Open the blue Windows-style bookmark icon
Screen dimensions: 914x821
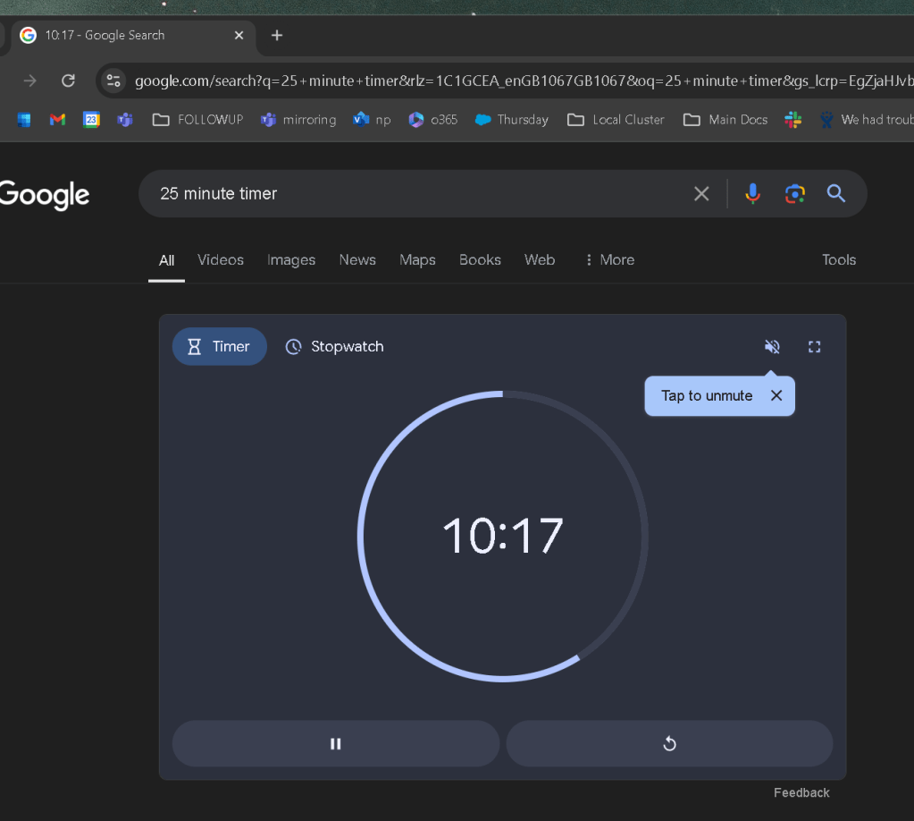(24, 120)
